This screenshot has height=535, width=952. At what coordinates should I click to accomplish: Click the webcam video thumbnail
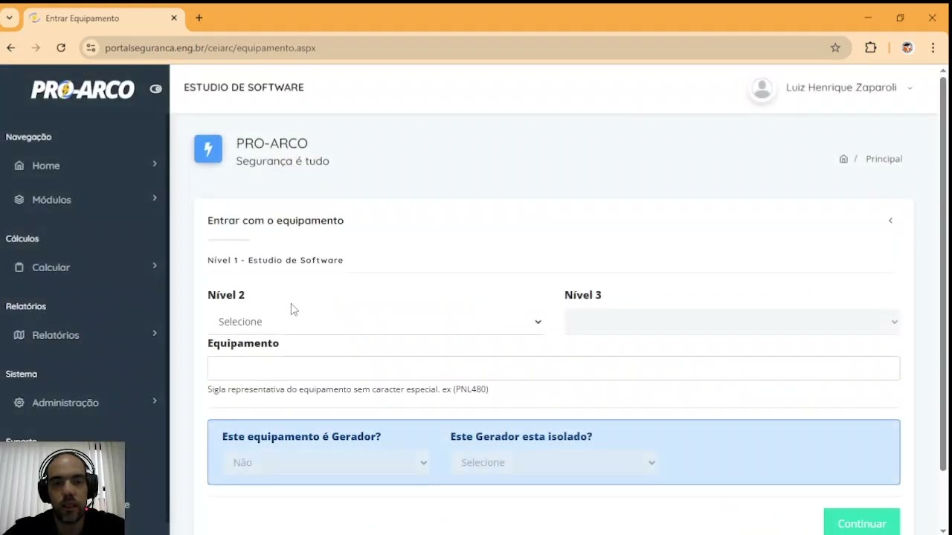pyautogui.click(x=62, y=488)
